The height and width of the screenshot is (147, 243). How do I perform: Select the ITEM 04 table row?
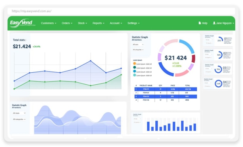[x=166, y=100]
